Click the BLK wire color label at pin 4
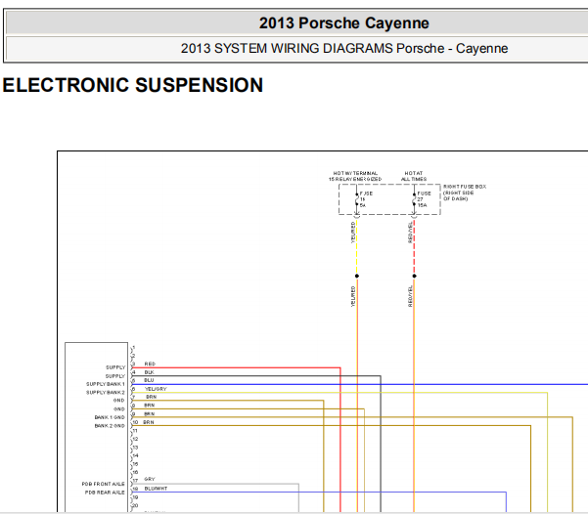Image resolution: width=588 pixels, height=514 pixels. [149, 372]
